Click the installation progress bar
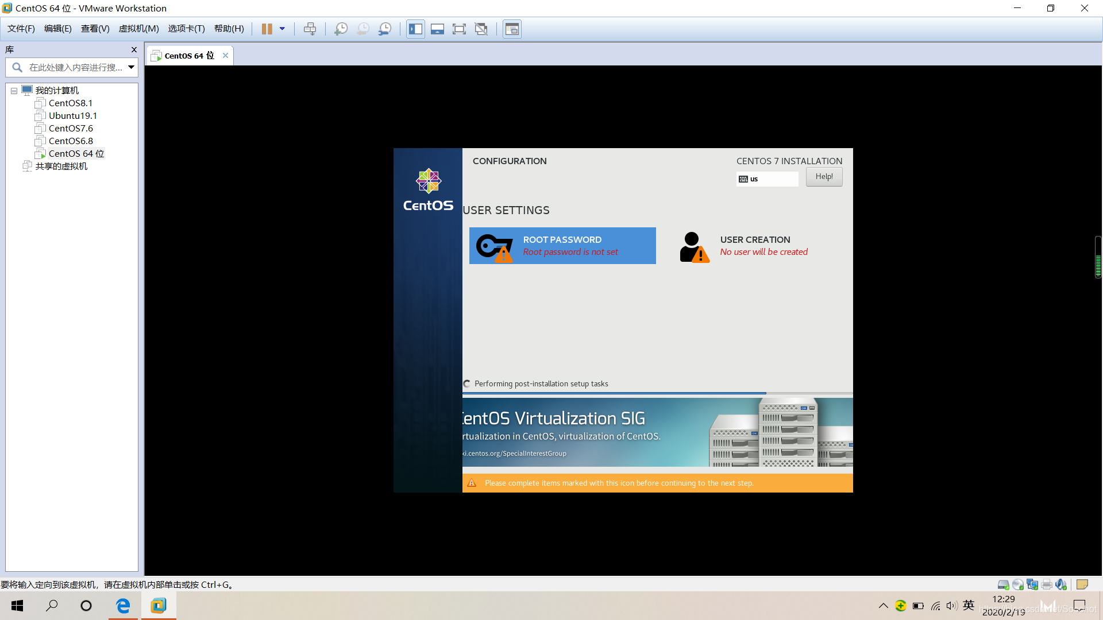The width and height of the screenshot is (1103, 620). click(657, 393)
